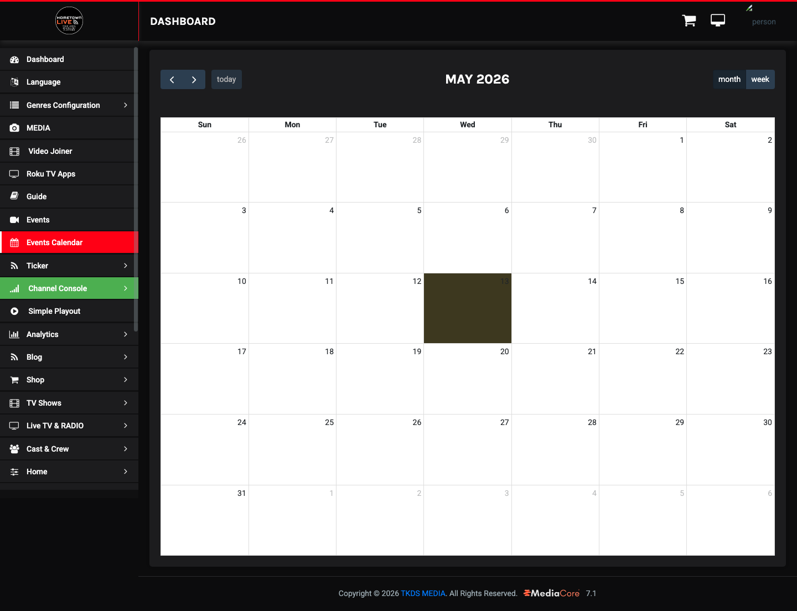
Task: Switch calendar to week view
Action: pyautogui.click(x=760, y=79)
